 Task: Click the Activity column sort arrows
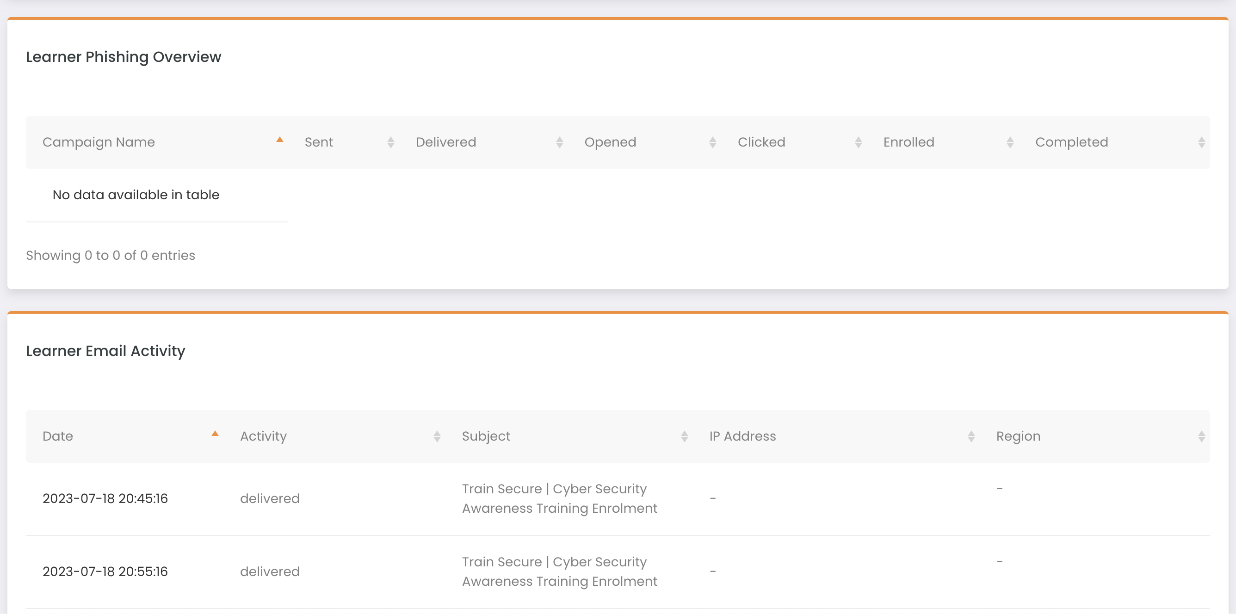(437, 436)
